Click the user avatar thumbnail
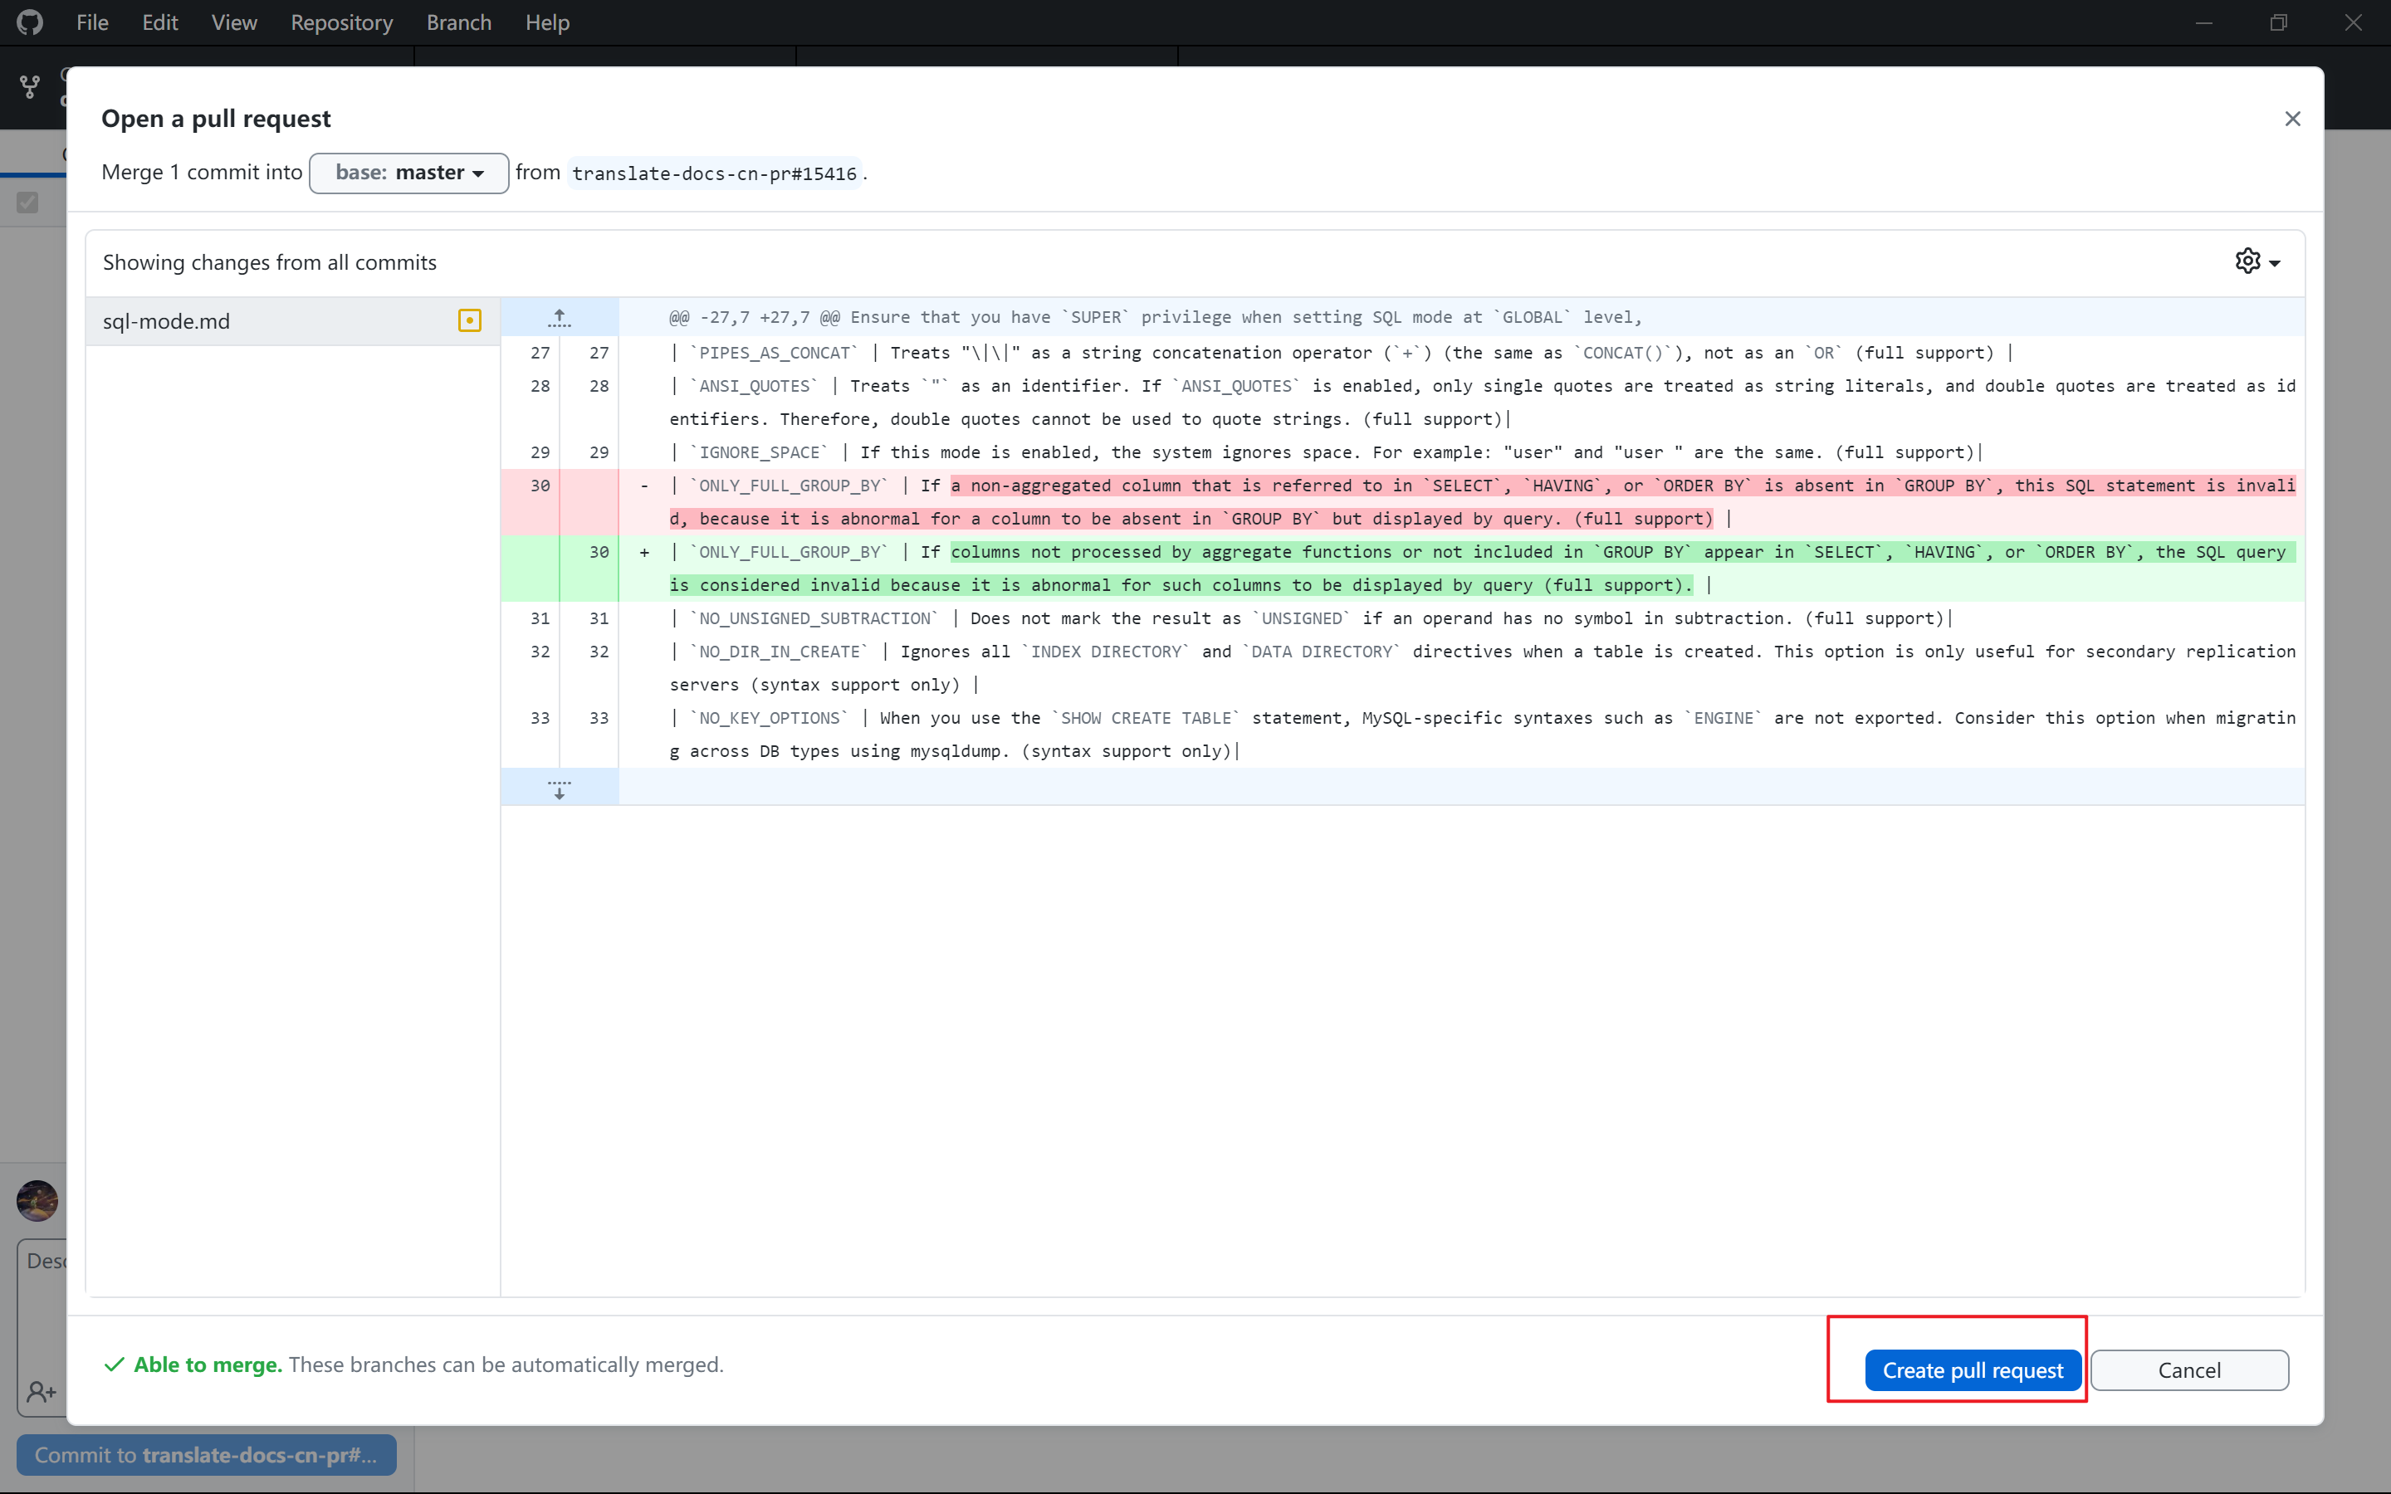 click(37, 1200)
